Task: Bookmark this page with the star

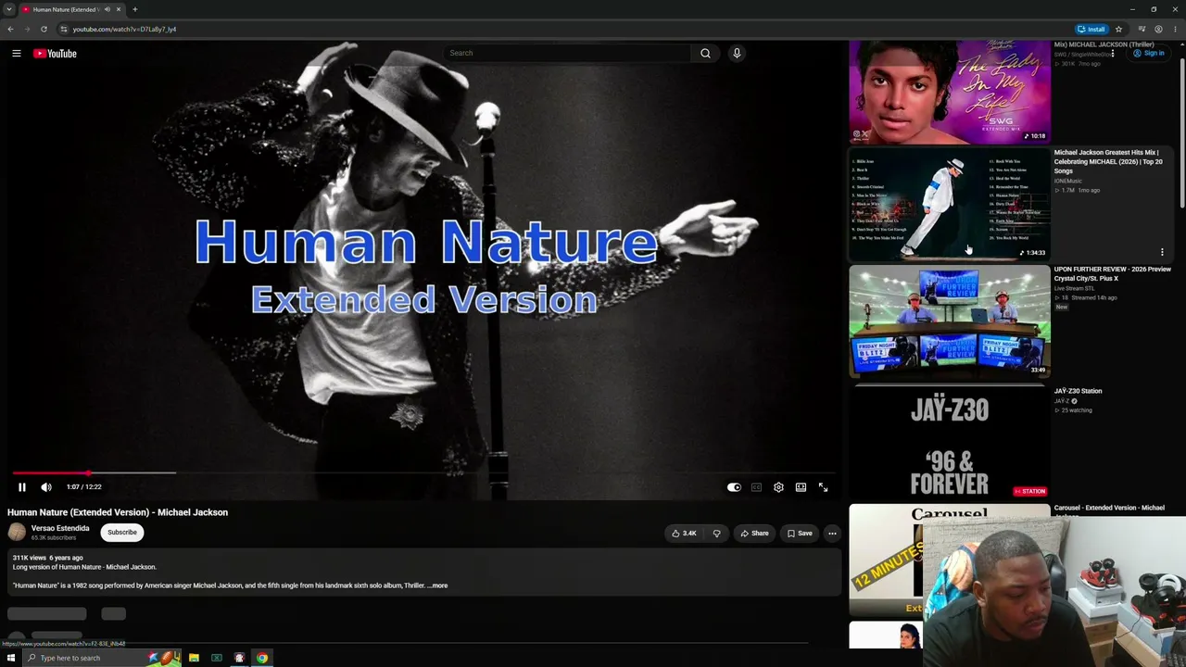Action: pos(1118,29)
